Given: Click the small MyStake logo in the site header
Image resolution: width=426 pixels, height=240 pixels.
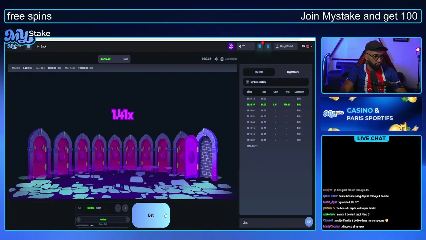Looking at the screenshot, I should click(x=14, y=46).
